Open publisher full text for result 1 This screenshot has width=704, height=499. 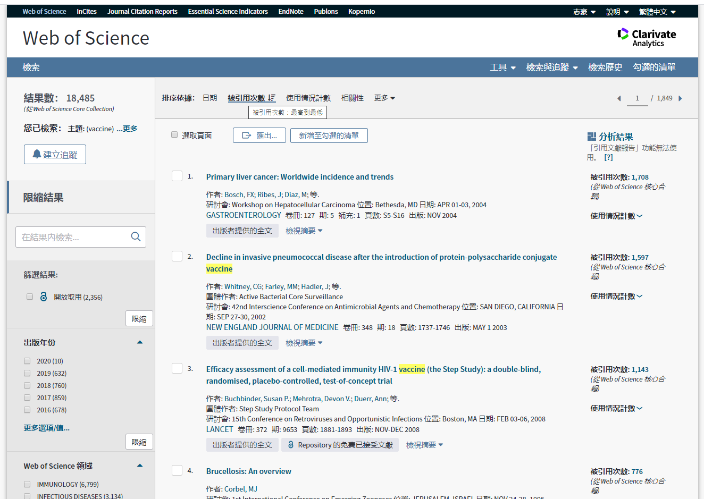pyautogui.click(x=242, y=231)
